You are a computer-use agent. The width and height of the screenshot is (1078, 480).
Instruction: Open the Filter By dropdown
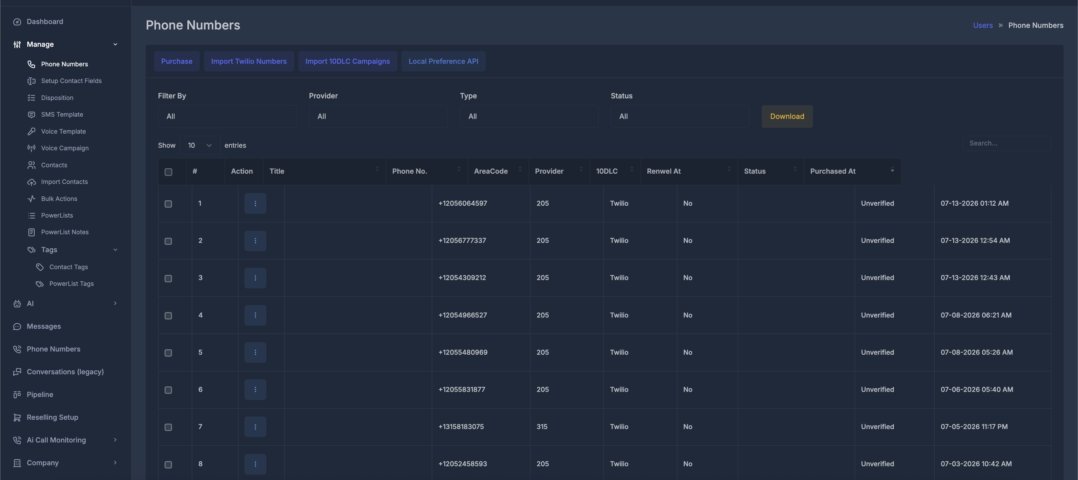point(227,116)
